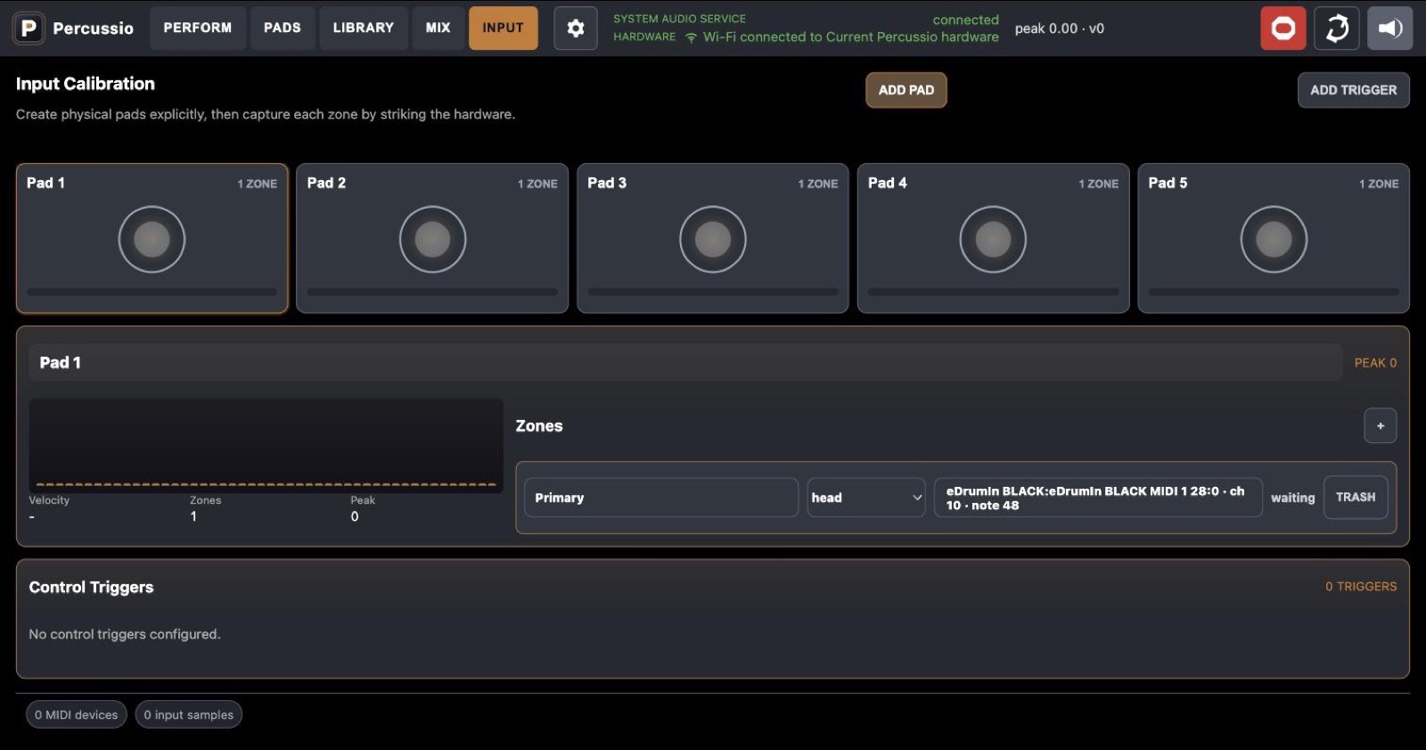Add a zone with the plus icon
1426x750 pixels.
pos(1381,426)
